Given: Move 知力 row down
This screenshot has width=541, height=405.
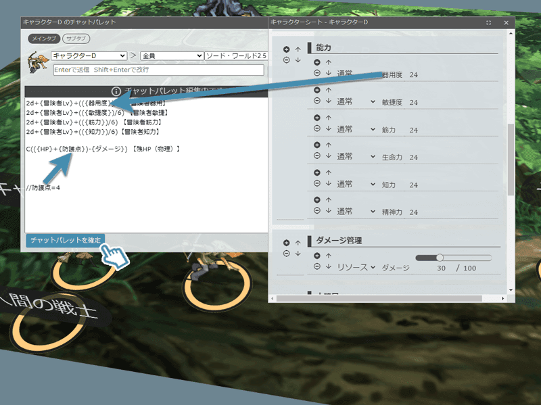Looking at the screenshot, I should click(329, 183).
